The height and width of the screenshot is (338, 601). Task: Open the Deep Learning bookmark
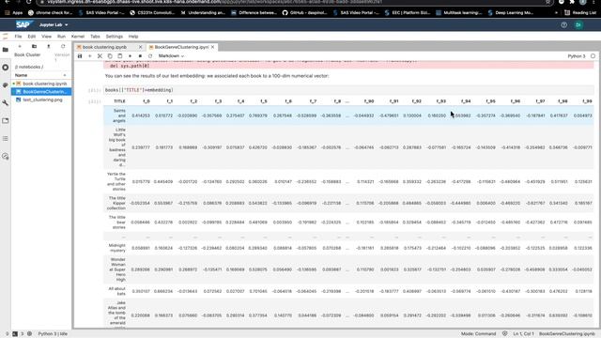(x=511, y=12)
